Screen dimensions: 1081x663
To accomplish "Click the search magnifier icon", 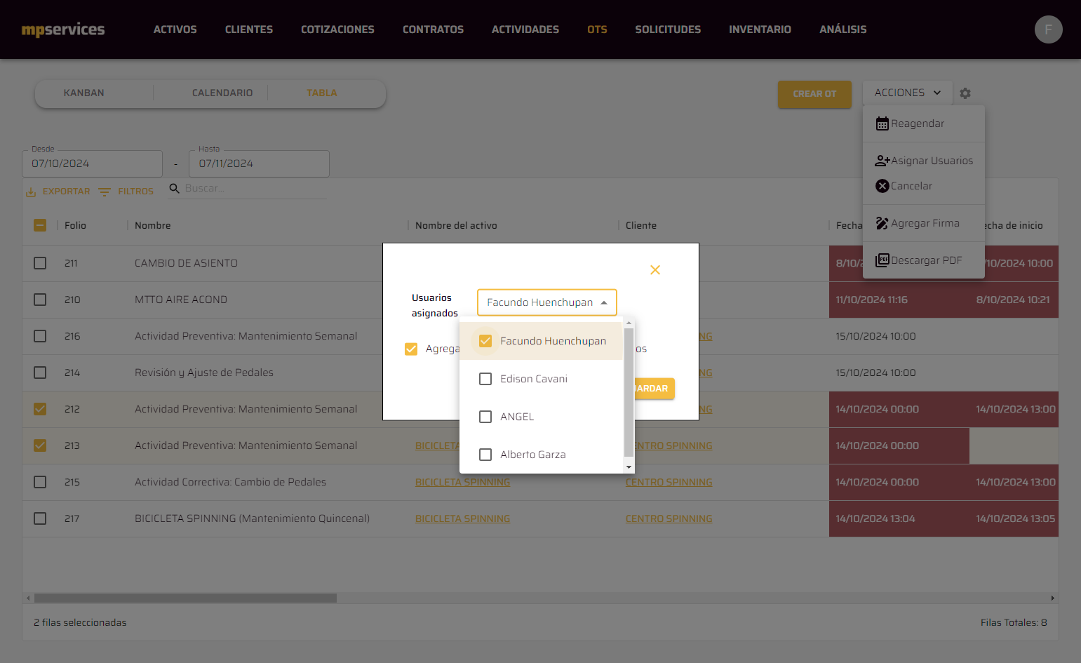I will pyautogui.click(x=175, y=188).
